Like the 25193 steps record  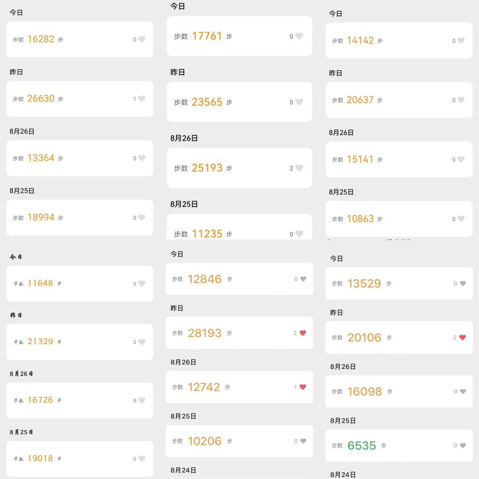(299, 168)
